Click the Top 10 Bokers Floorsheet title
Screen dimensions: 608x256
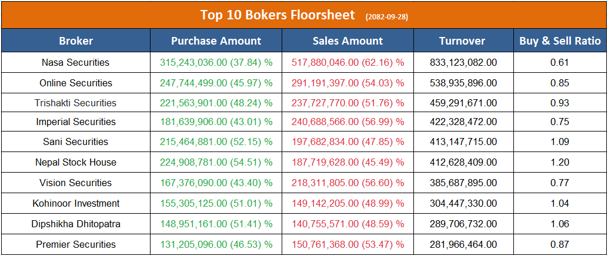point(278,15)
